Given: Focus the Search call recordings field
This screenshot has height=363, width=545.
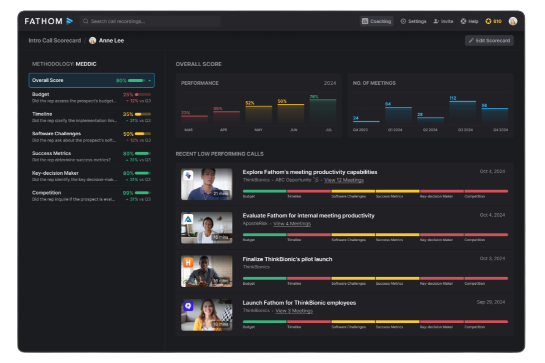Looking at the screenshot, I should tap(150, 21).
